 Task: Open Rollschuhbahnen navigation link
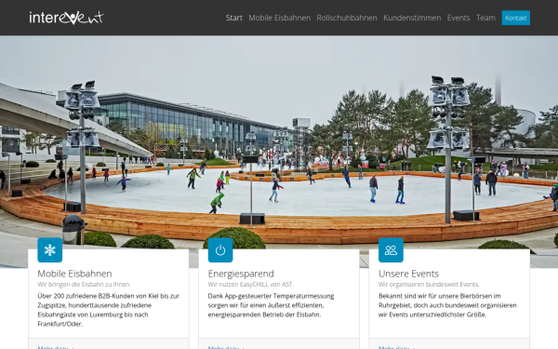coord(347,18)
